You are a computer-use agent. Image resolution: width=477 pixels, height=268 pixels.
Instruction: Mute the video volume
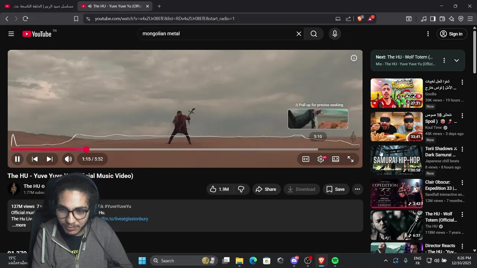(68, 159)
